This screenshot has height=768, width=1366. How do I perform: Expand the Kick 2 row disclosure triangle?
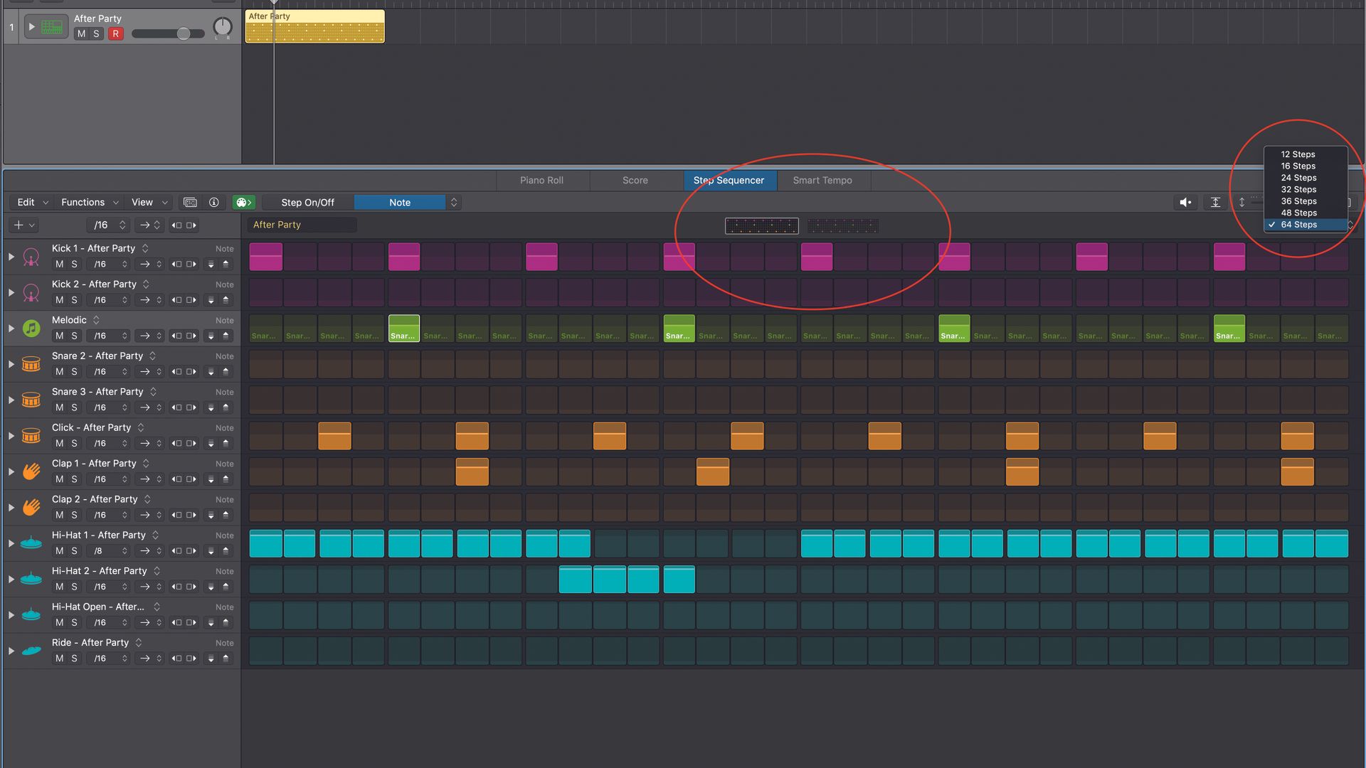point(11,292)
